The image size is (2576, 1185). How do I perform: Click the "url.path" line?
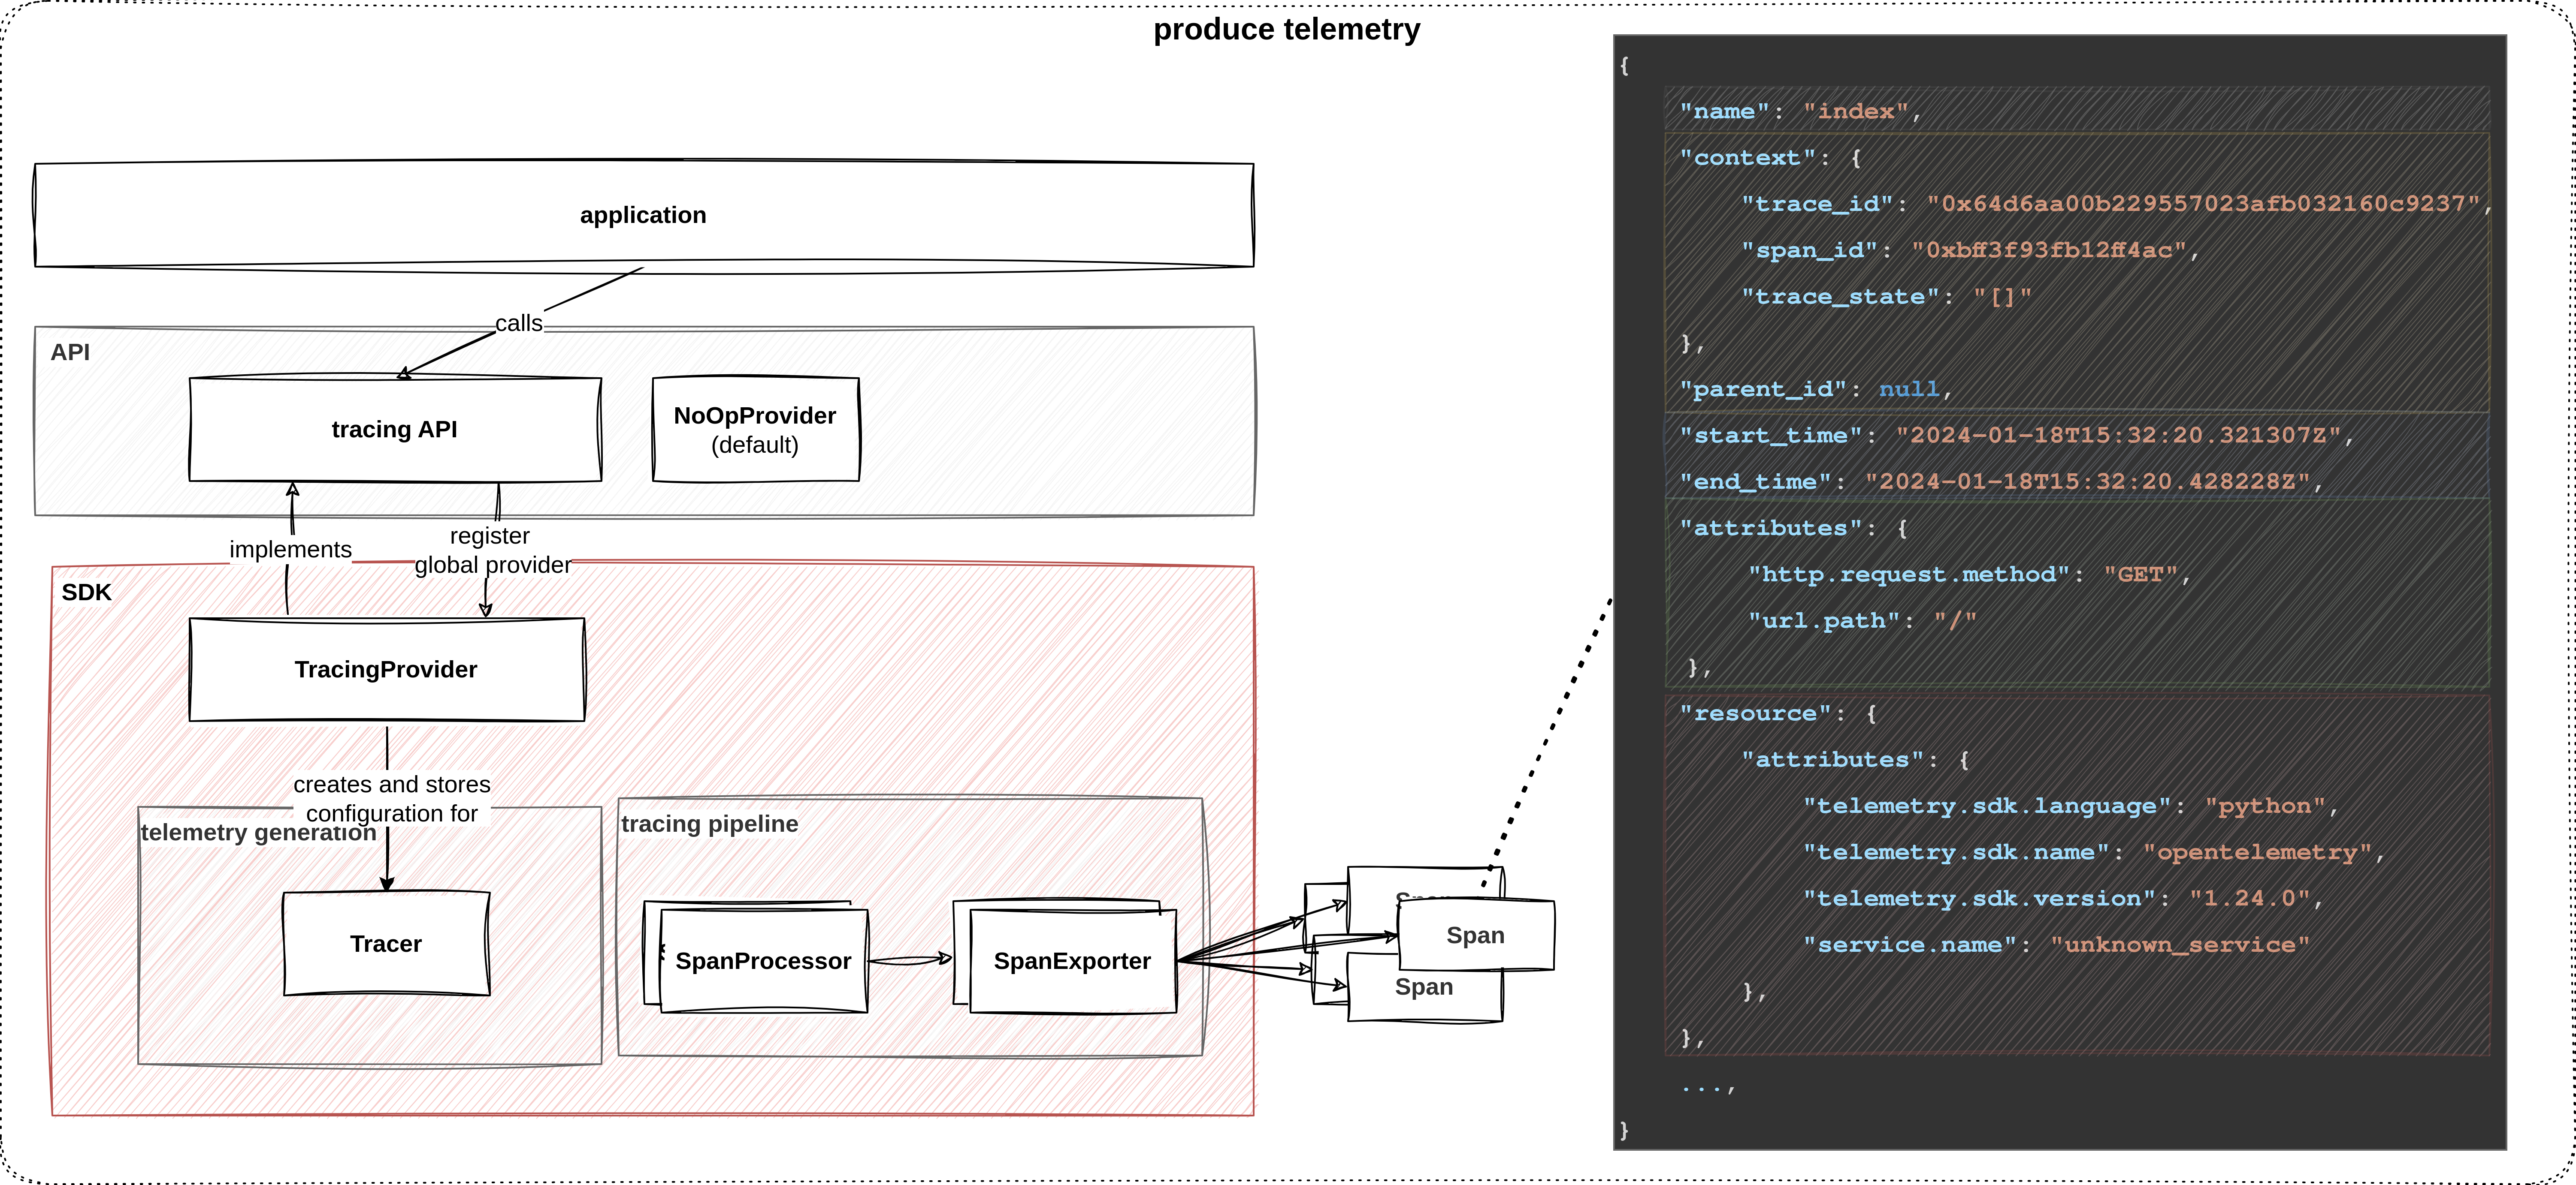(x=1862, y=620)
